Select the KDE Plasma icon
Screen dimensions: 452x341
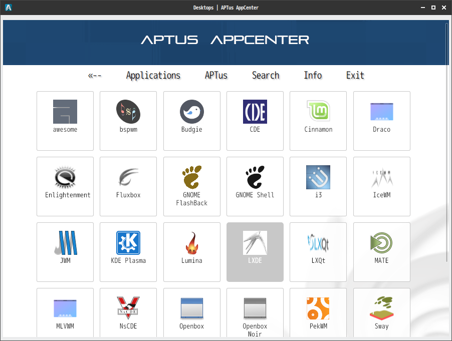(x=128, y=243)
